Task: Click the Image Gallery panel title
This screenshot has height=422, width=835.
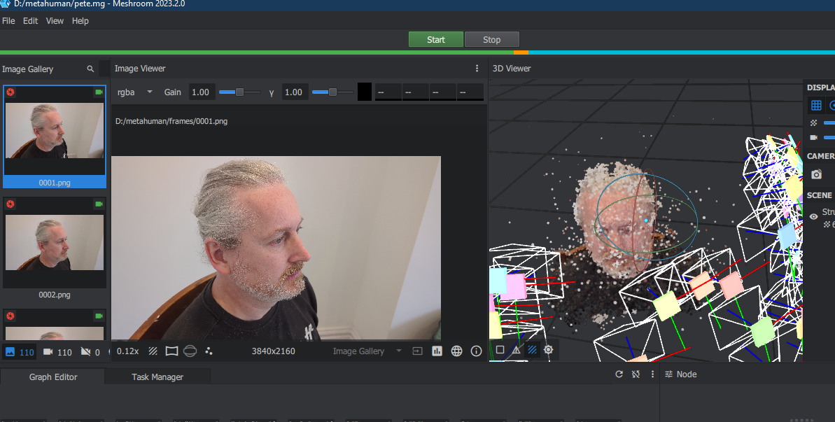Action: 28,69
